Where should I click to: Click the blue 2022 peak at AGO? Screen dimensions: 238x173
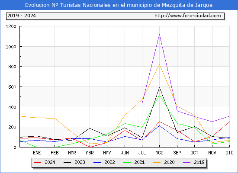point(159,126)
